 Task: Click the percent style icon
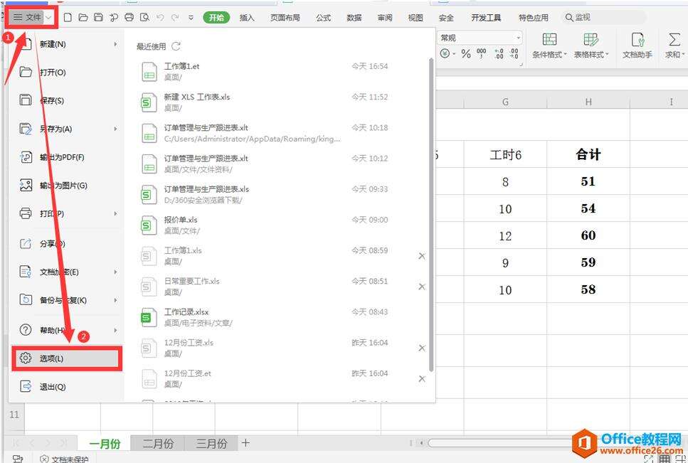[x=466, y=54]
